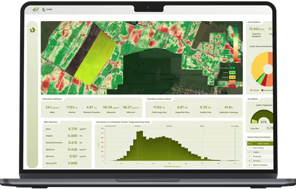Select the Stressed row numbered 4

click(260, 161)
